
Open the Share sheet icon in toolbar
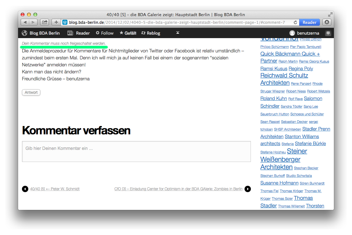[x=45, y=22]
